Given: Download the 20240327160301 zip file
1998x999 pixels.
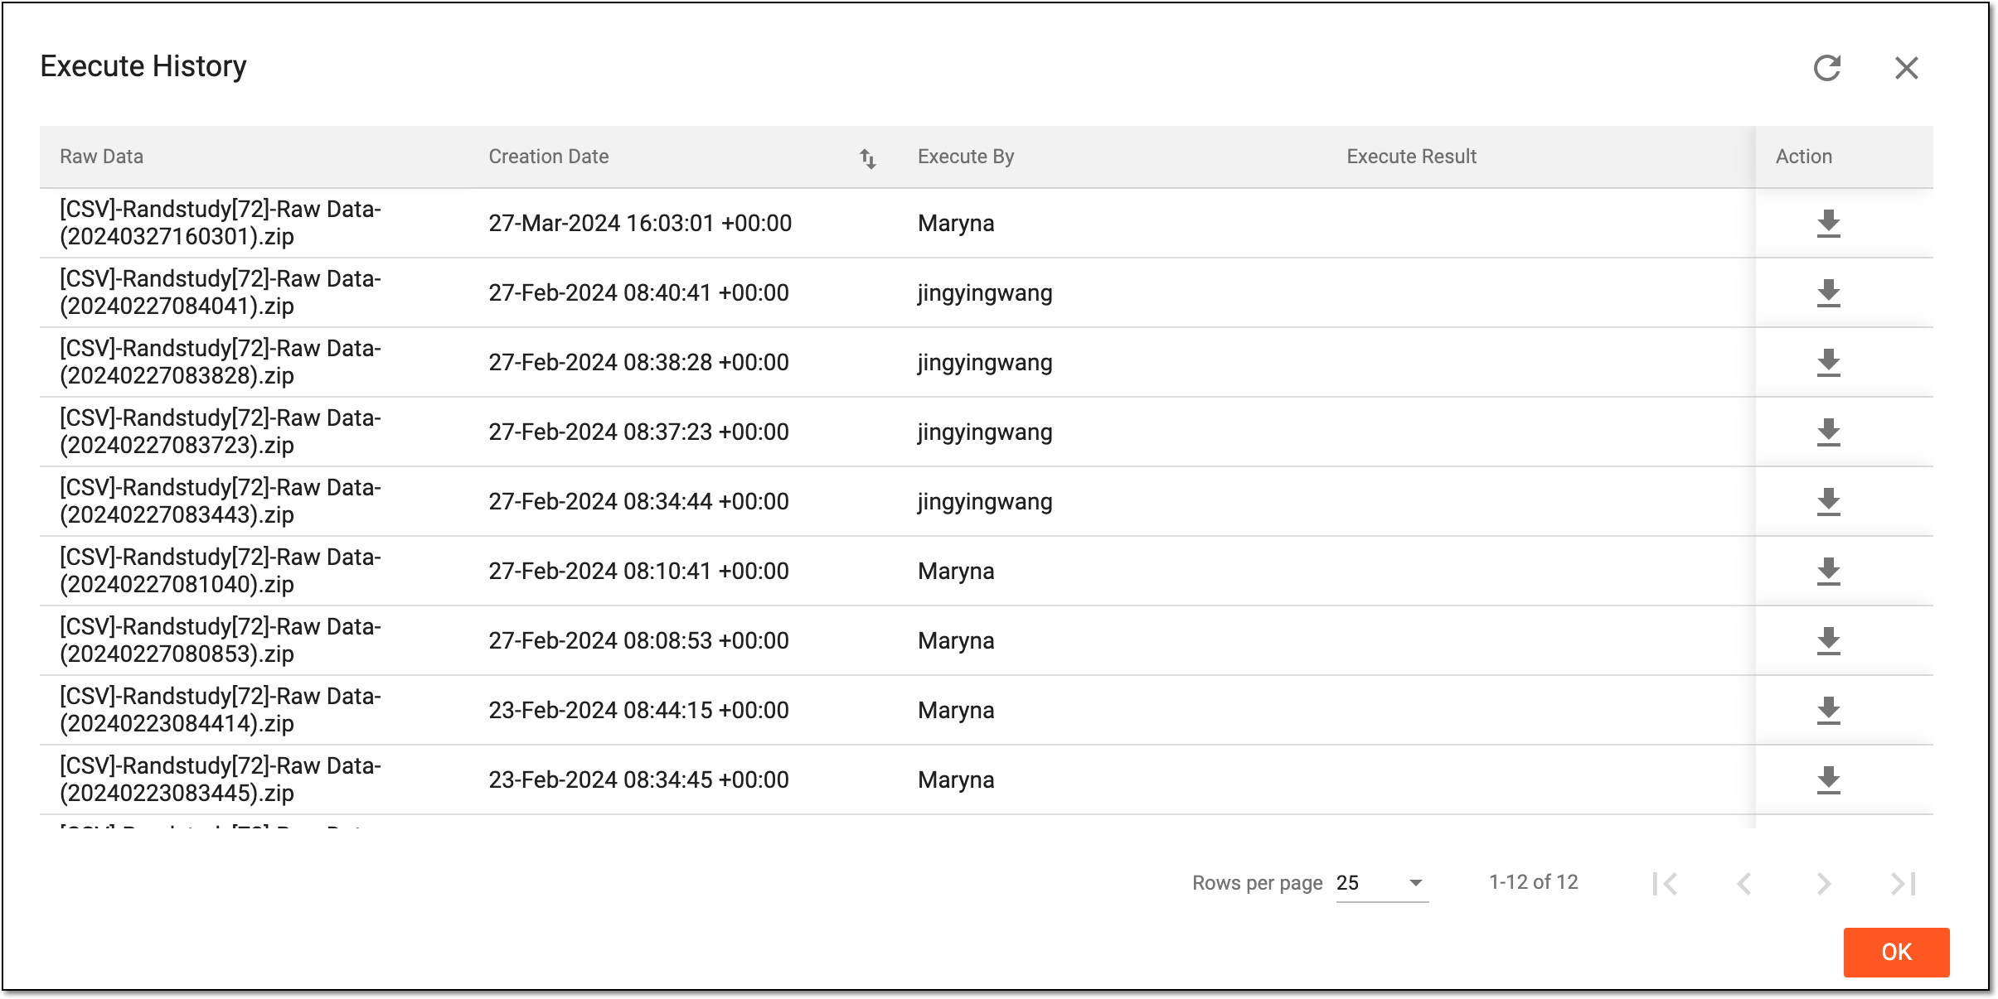Looking at the screenshot, I should 1829,224.
